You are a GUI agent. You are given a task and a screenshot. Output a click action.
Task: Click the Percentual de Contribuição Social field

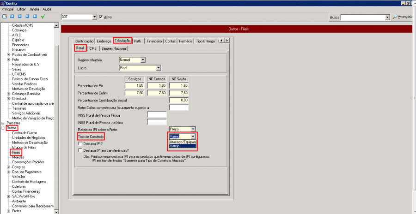pyautogui.click(x=179, y=100)
